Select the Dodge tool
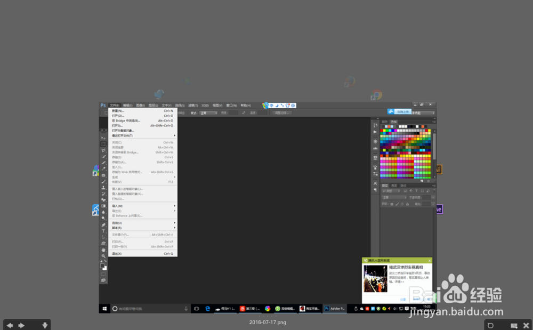 (103, 219)
